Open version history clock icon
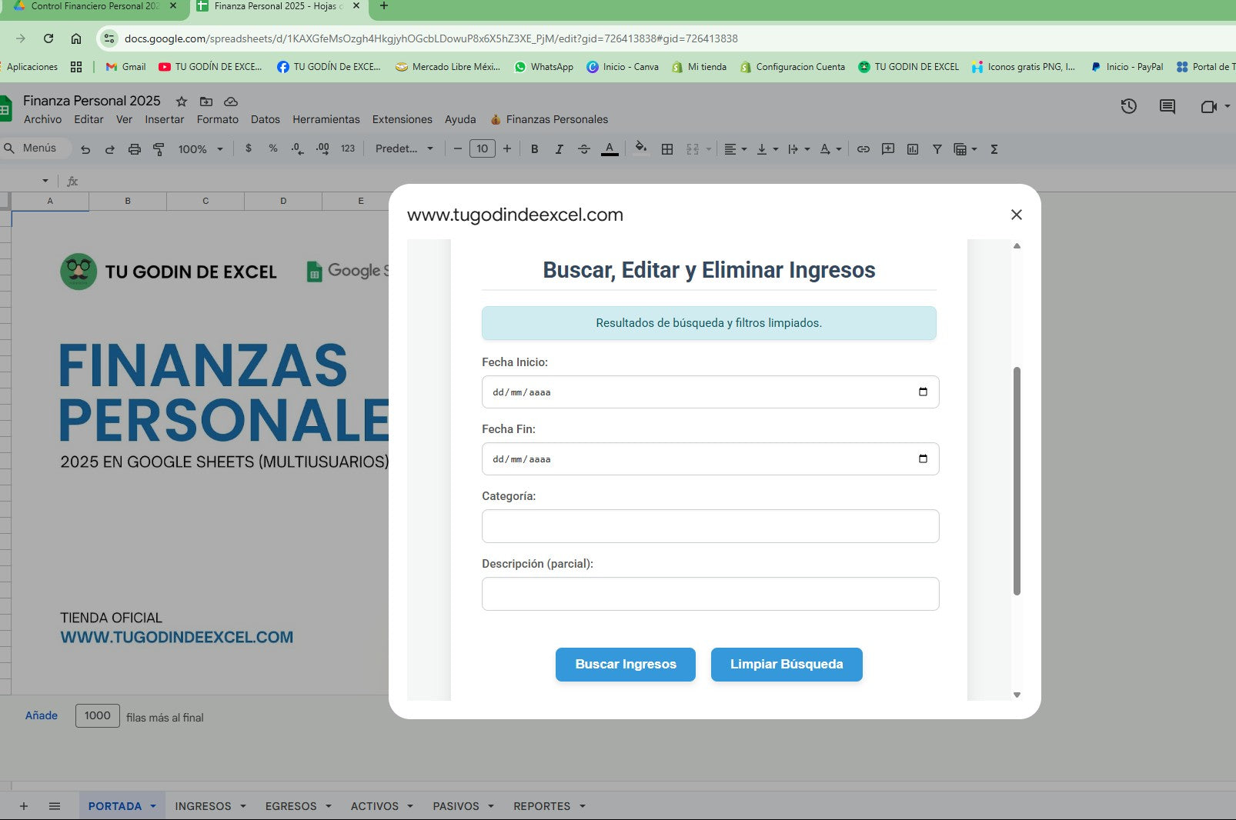The width and height of the screenshot is (1236, 820). pyautogui.click(x=1129, y=106)
